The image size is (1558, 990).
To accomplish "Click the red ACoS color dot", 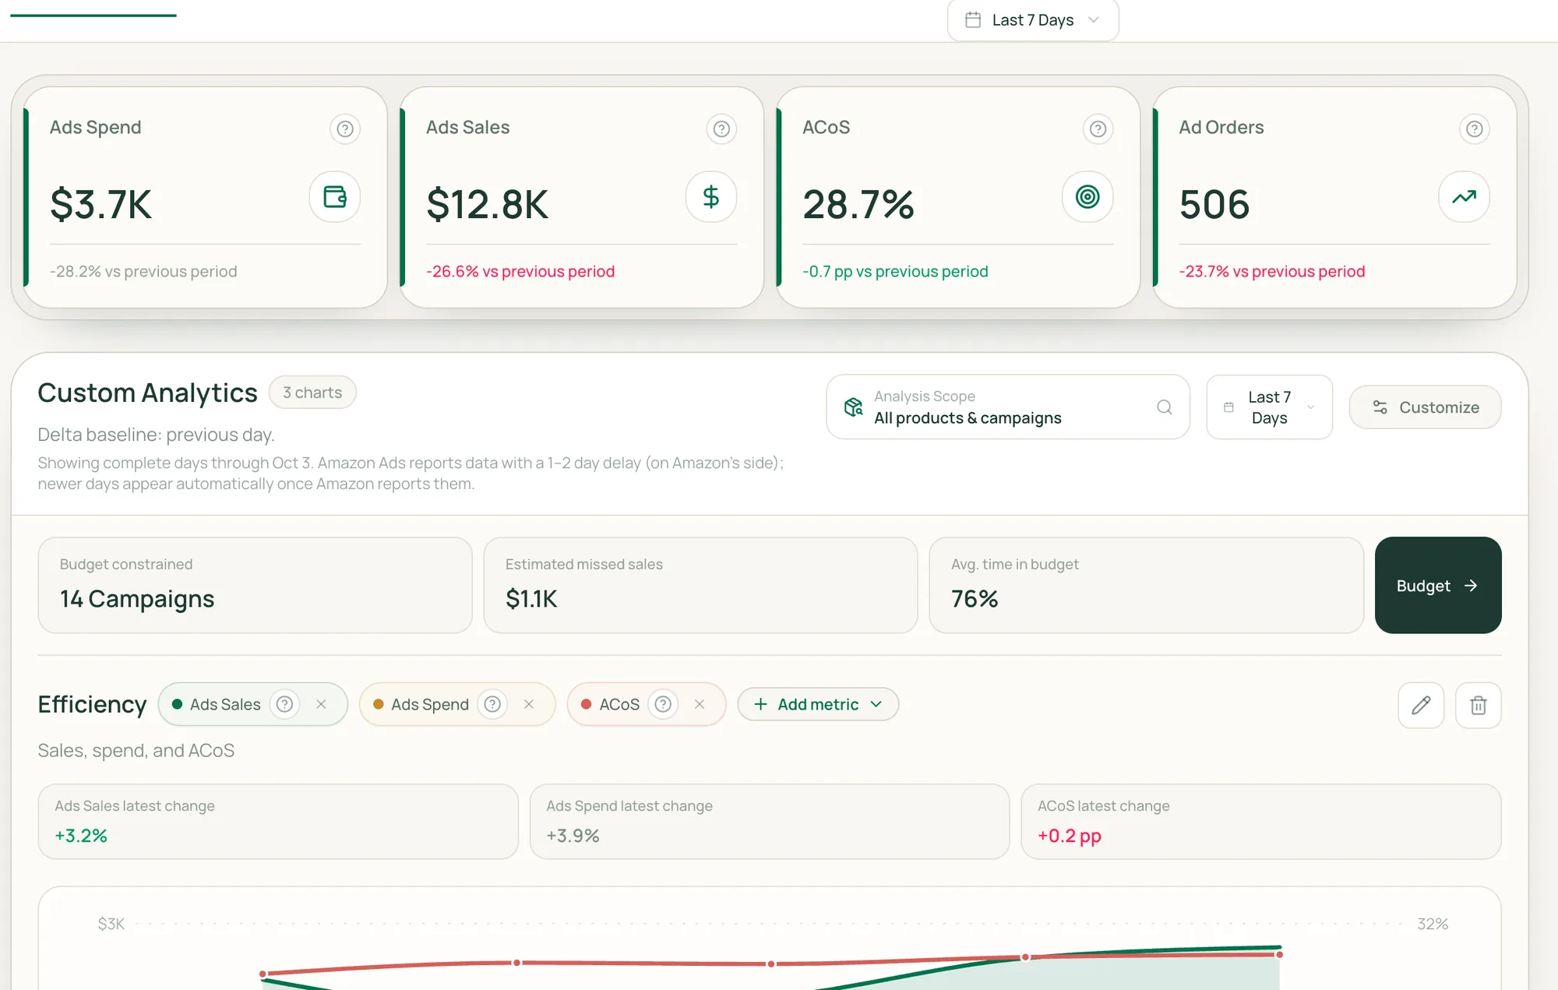I will [587, 704].
